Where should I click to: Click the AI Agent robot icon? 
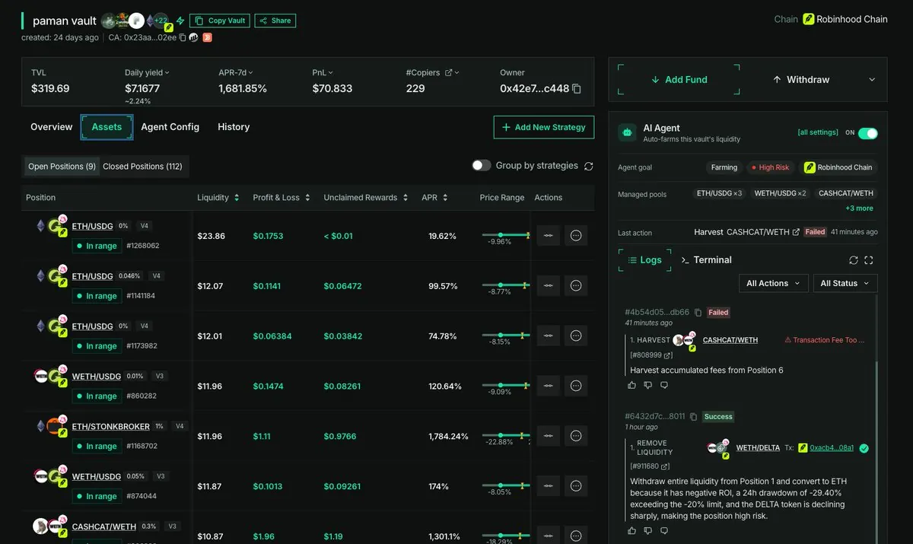[627, 132]
